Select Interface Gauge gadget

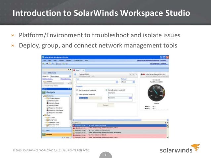53,103
